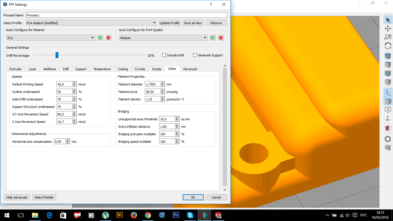Open the cross-section view tool
The width and height of the screenshot is (393, 221).
(x=388, y=128)
